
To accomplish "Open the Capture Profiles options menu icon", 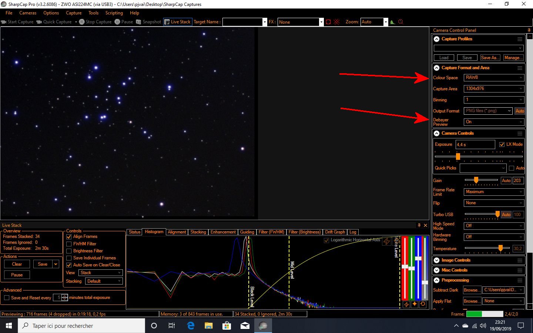I will click(520, 39).
